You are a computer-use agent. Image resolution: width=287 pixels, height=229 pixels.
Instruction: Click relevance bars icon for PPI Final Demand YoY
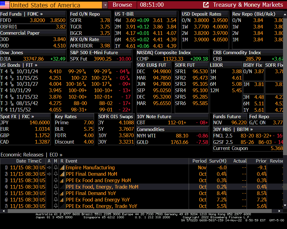pyautogui.click(x=62, y=193)
